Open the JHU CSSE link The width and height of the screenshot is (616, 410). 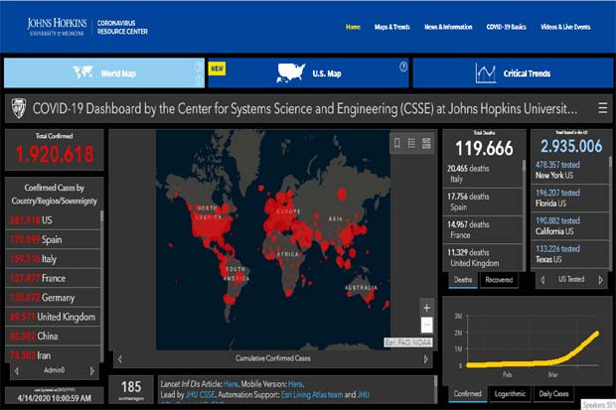point(200,394)
